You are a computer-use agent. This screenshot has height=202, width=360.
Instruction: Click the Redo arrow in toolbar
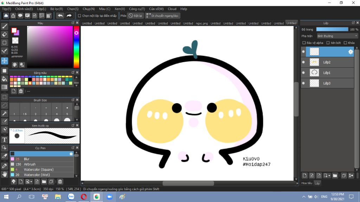tap(69, 15)
